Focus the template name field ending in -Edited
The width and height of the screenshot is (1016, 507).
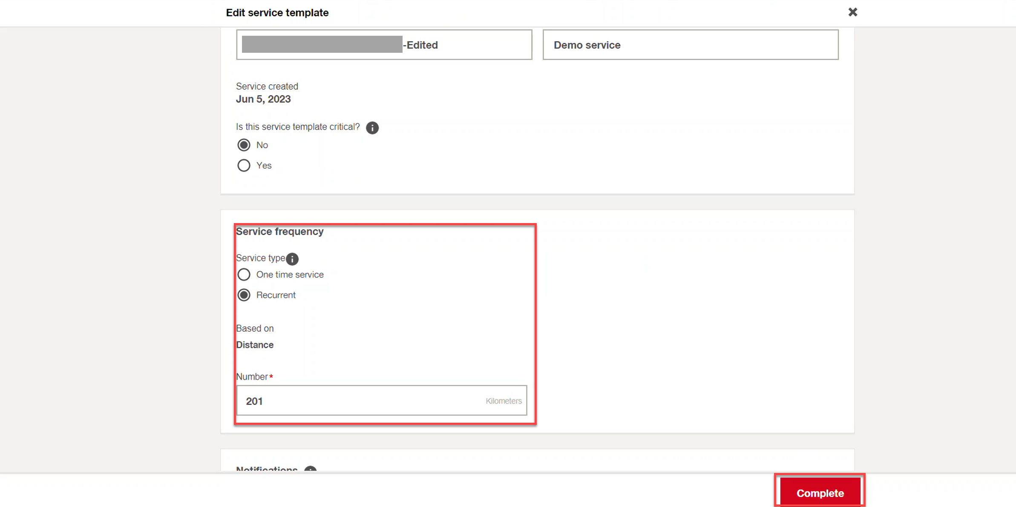point(384,45)
